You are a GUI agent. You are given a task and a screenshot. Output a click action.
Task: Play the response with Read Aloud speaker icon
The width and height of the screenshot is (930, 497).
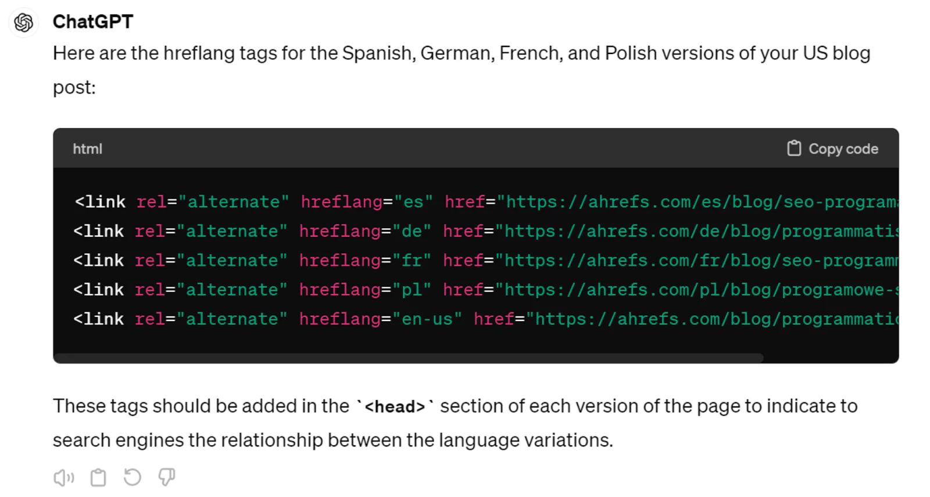pos(63,477)
